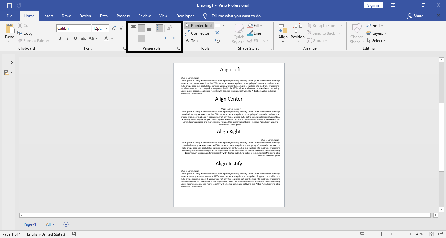Open the Align options in Arrange group

click(283, 33)
